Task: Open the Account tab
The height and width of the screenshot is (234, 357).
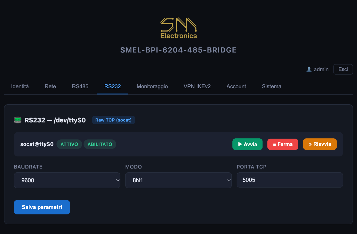Action: tap(236, 86)
